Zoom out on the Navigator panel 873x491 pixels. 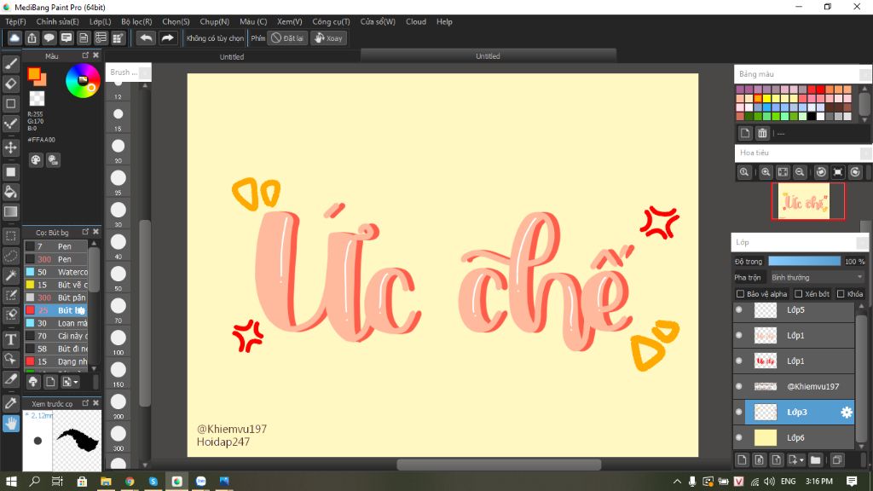tap(800, 172)
